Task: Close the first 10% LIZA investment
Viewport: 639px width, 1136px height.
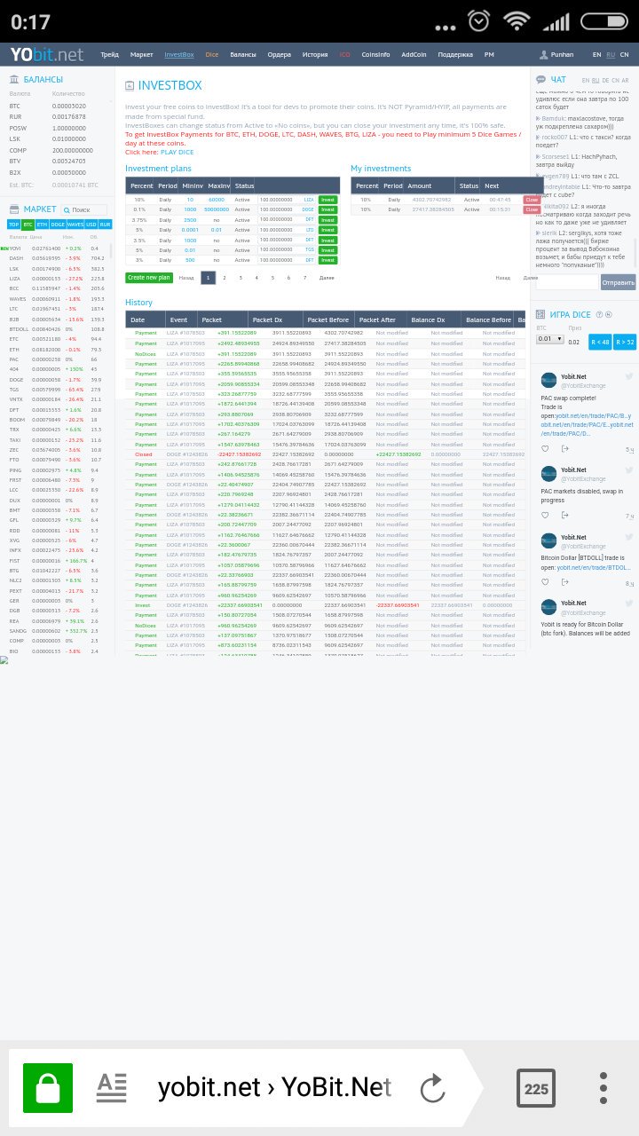Action: tap(532, 200)
